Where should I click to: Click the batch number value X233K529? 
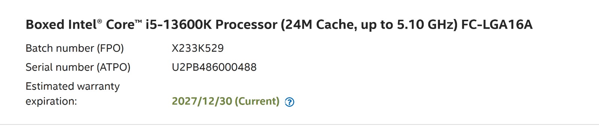[x=198, y=48]
